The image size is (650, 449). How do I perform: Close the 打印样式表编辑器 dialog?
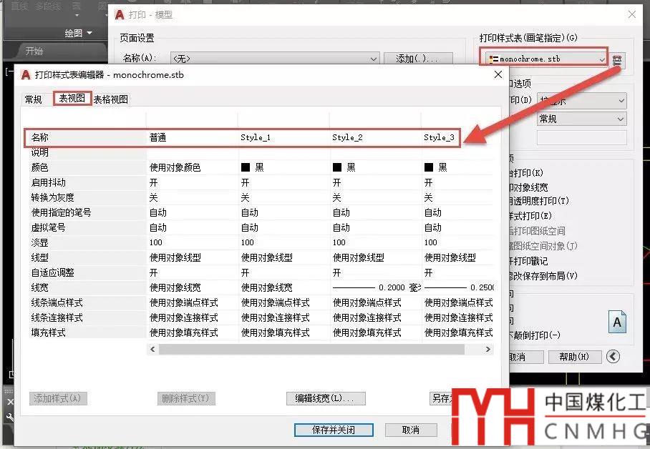[498, 75]
